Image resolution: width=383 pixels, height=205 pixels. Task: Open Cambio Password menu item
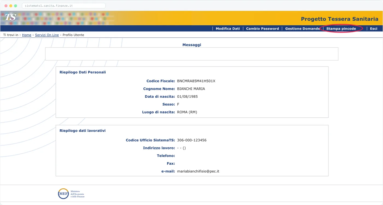(x=262, y=29)
